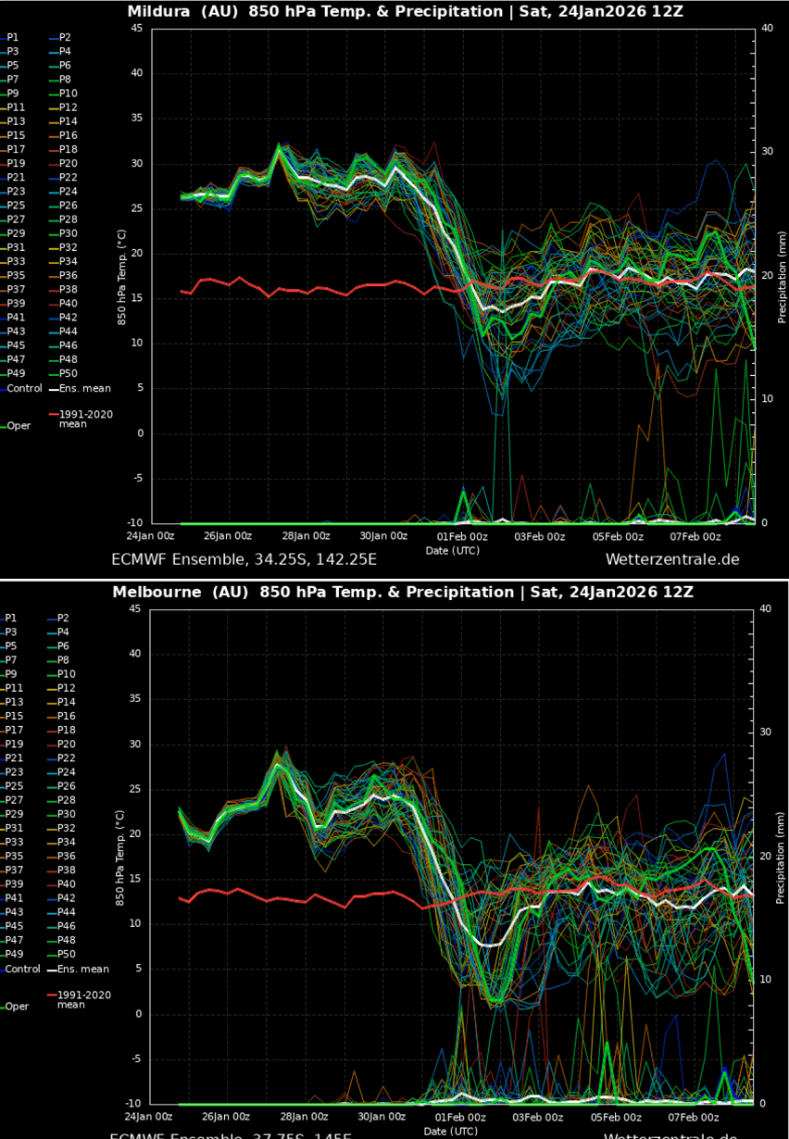This screenshot has height=1139, width=789.
Task: Click 01Feb 00z date tick on Mildura chart
Action: tap(462, 536)
